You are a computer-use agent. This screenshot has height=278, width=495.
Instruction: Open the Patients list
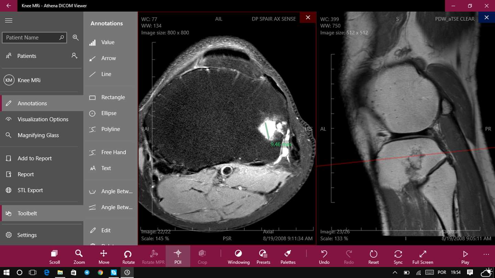42,56
